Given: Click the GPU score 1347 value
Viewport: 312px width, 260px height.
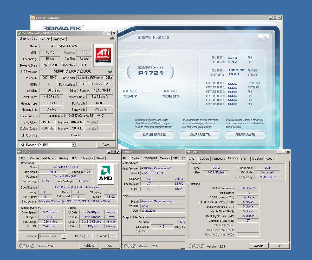Looking at the screenshot, I should pyautogui.click(x=130, y=96).
